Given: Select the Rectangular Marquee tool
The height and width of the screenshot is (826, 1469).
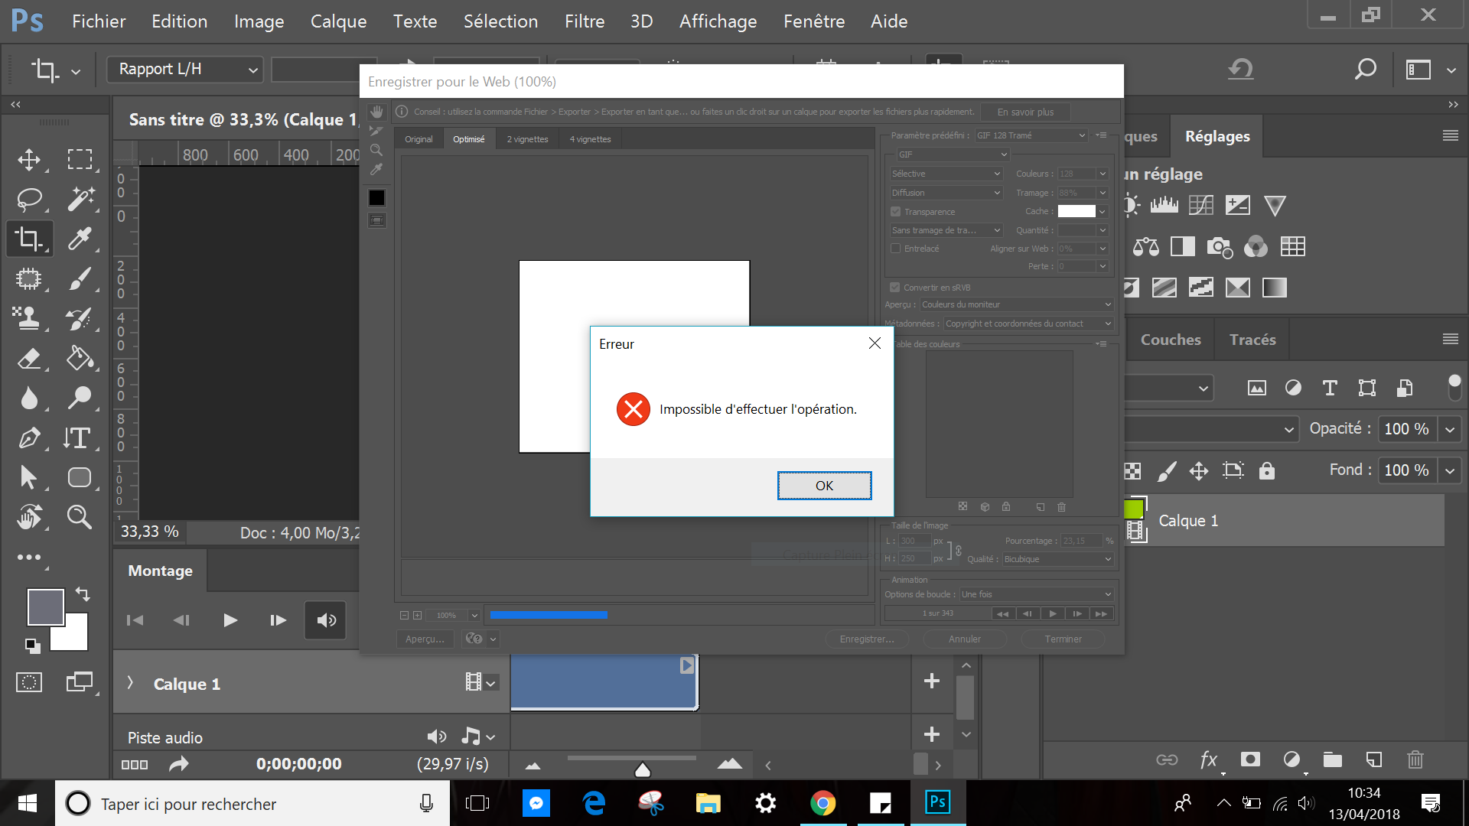Looking at the screenshot, I should [x=80, y=159].
